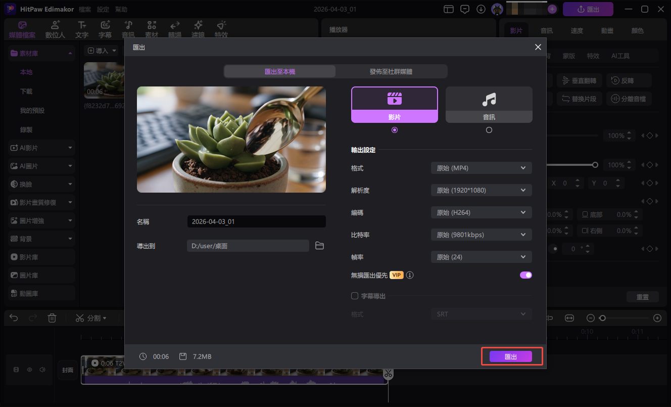Switch to the 發佈至社群媒體 tab
This screenshot has height=407, width=671.
coord(392,71)
